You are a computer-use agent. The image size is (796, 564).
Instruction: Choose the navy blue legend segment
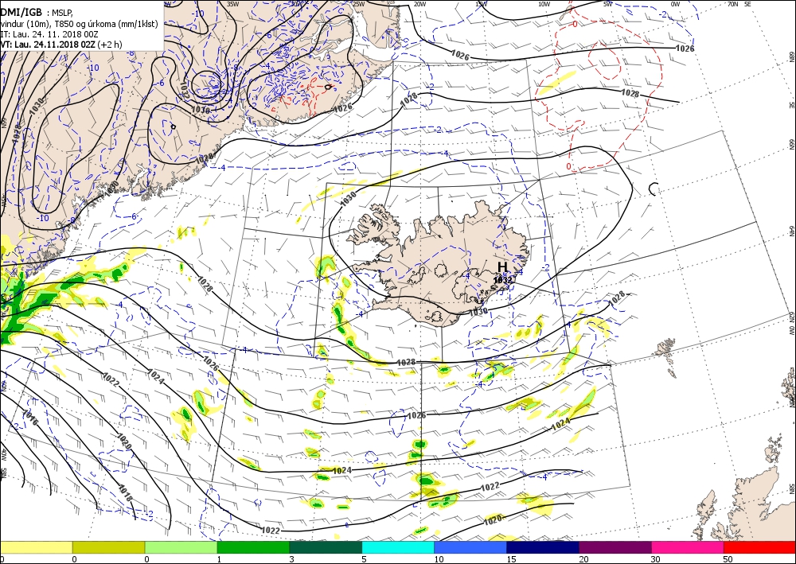coord(543,547)
